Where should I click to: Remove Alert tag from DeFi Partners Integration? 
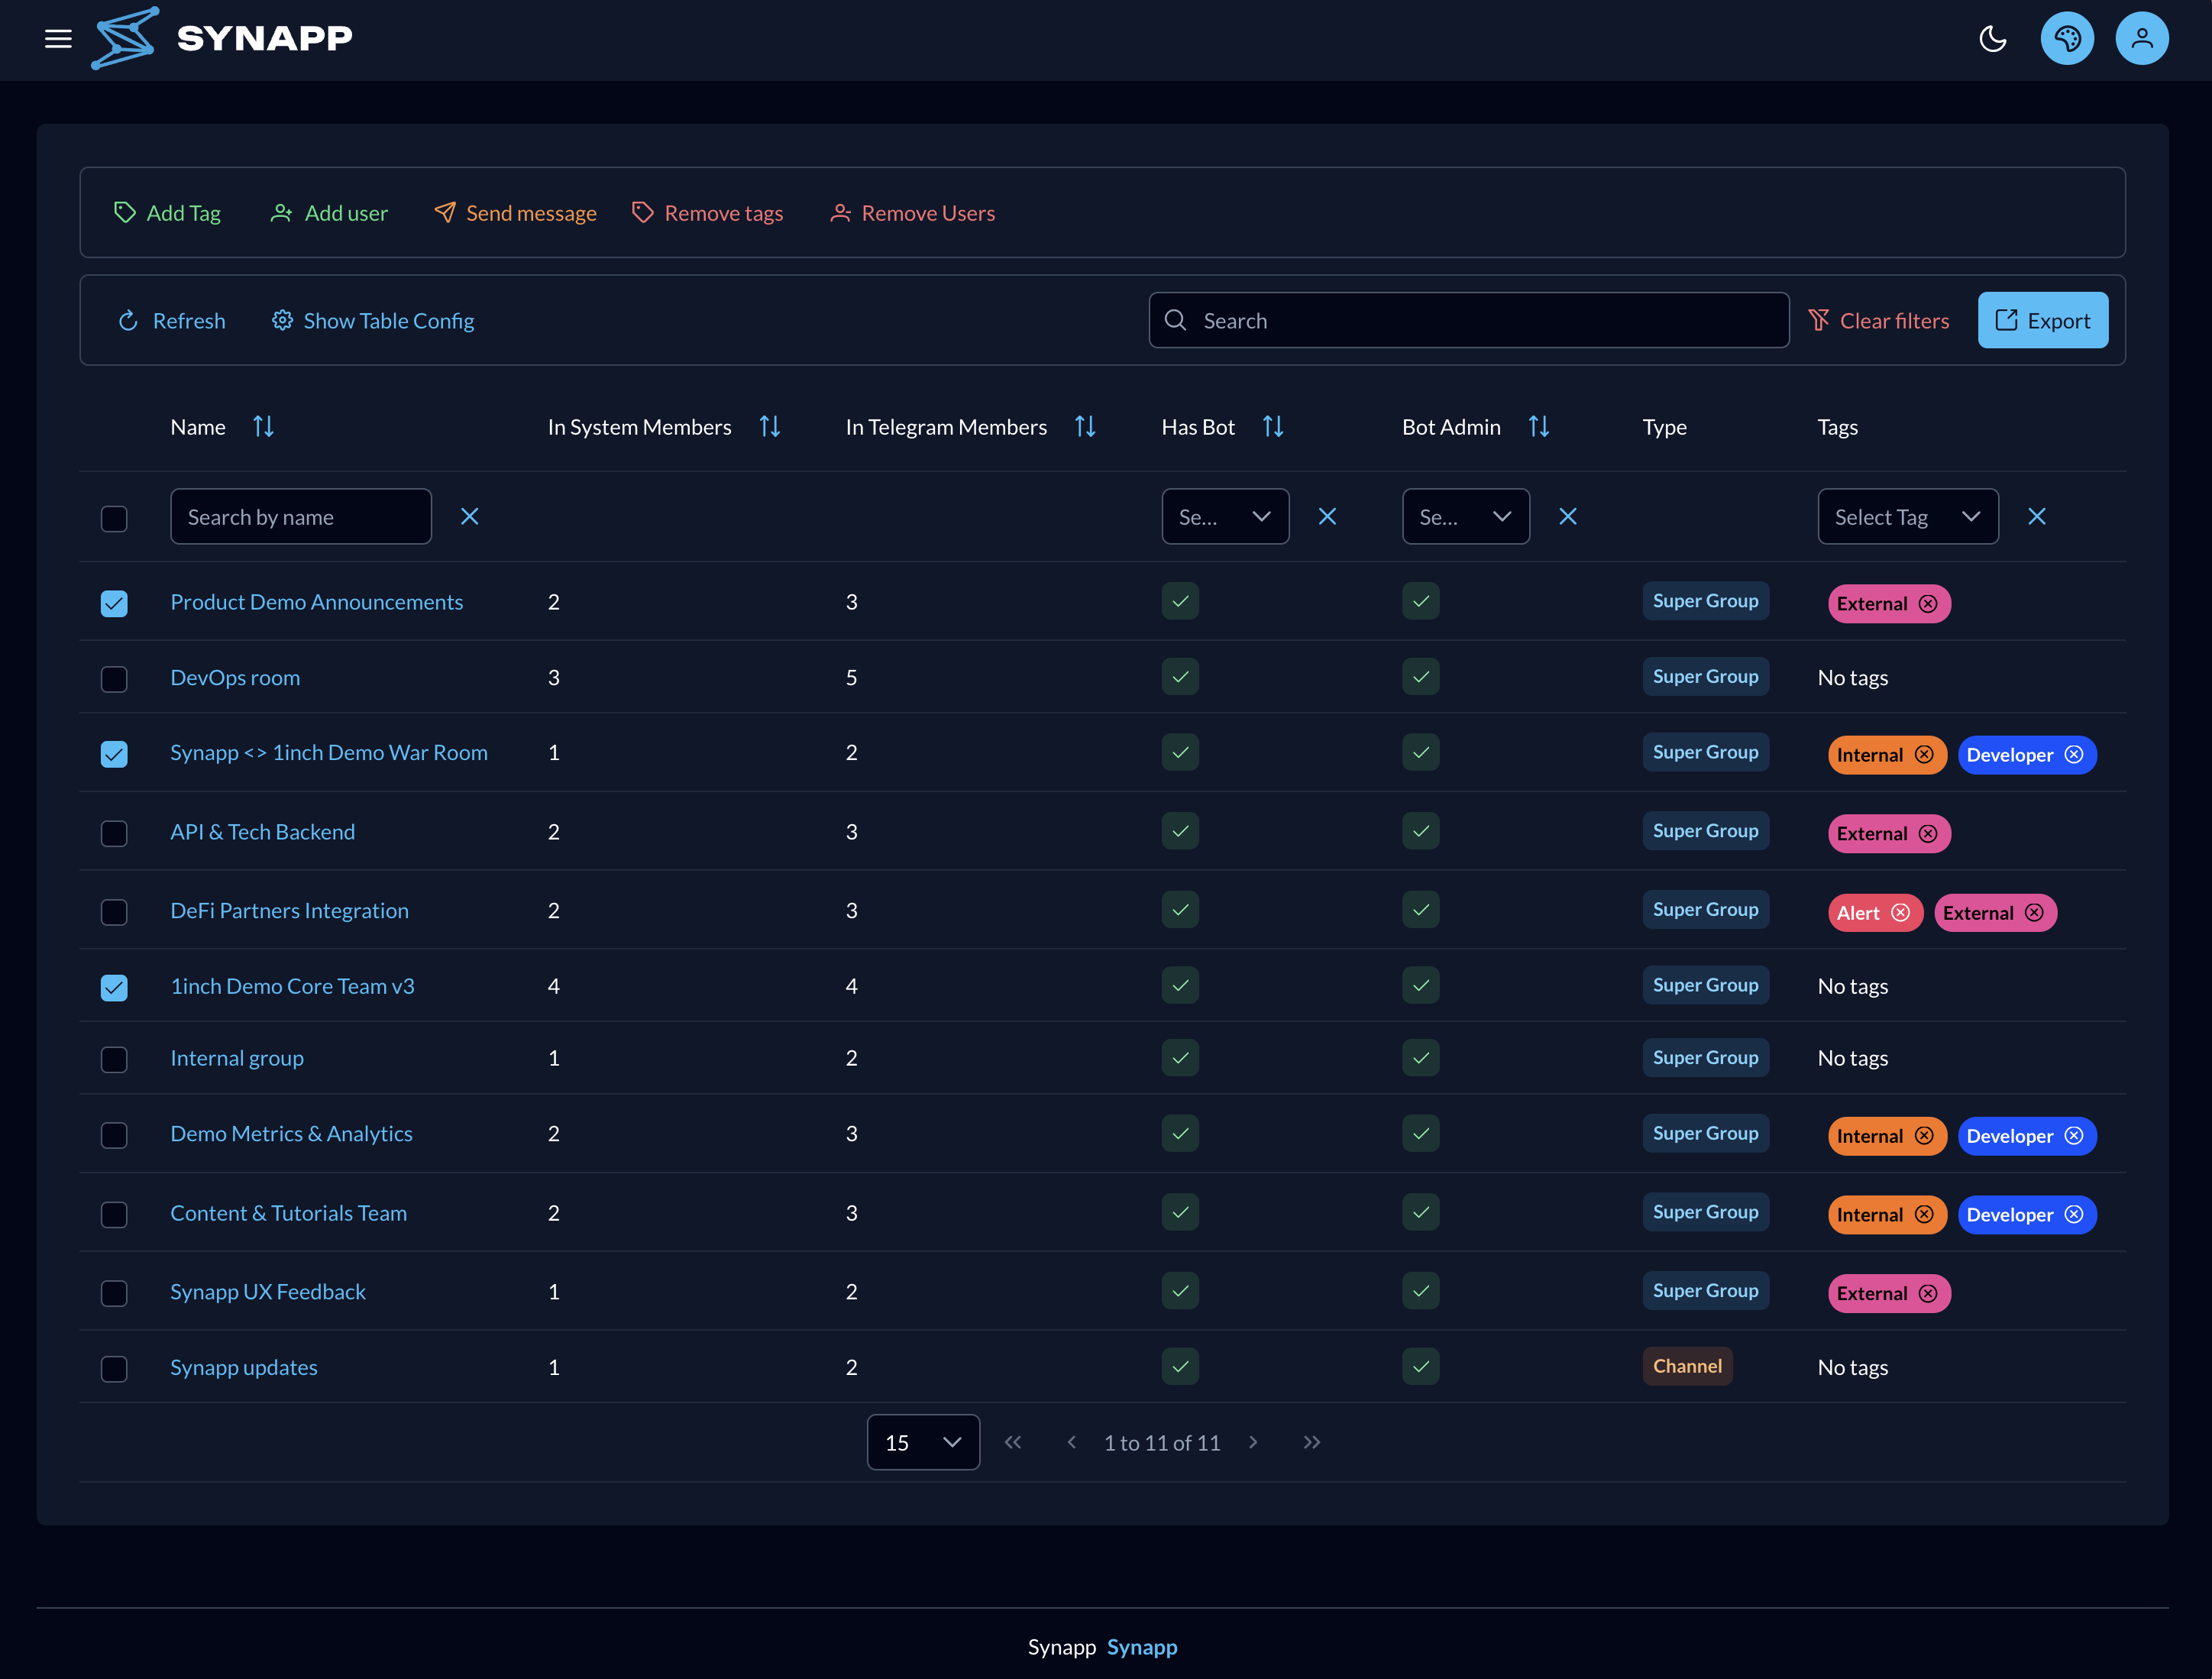click(x=1900, y=913)
